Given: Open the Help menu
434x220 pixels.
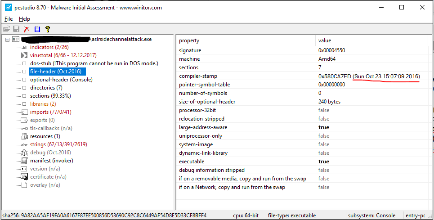Looking at the screenshot, I should tap(24, 19).
